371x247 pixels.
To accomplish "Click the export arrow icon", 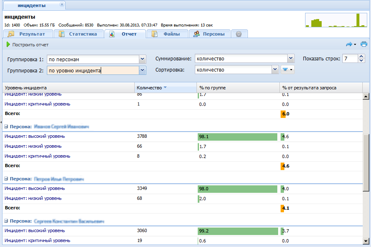I will tap(349, 44).
